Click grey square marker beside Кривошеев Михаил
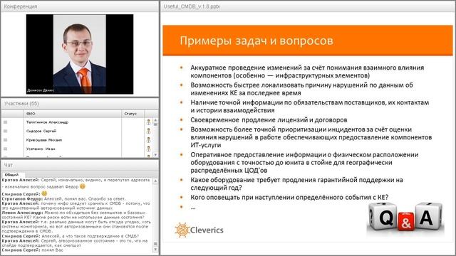The image size is (456, 256). (5, 140)
